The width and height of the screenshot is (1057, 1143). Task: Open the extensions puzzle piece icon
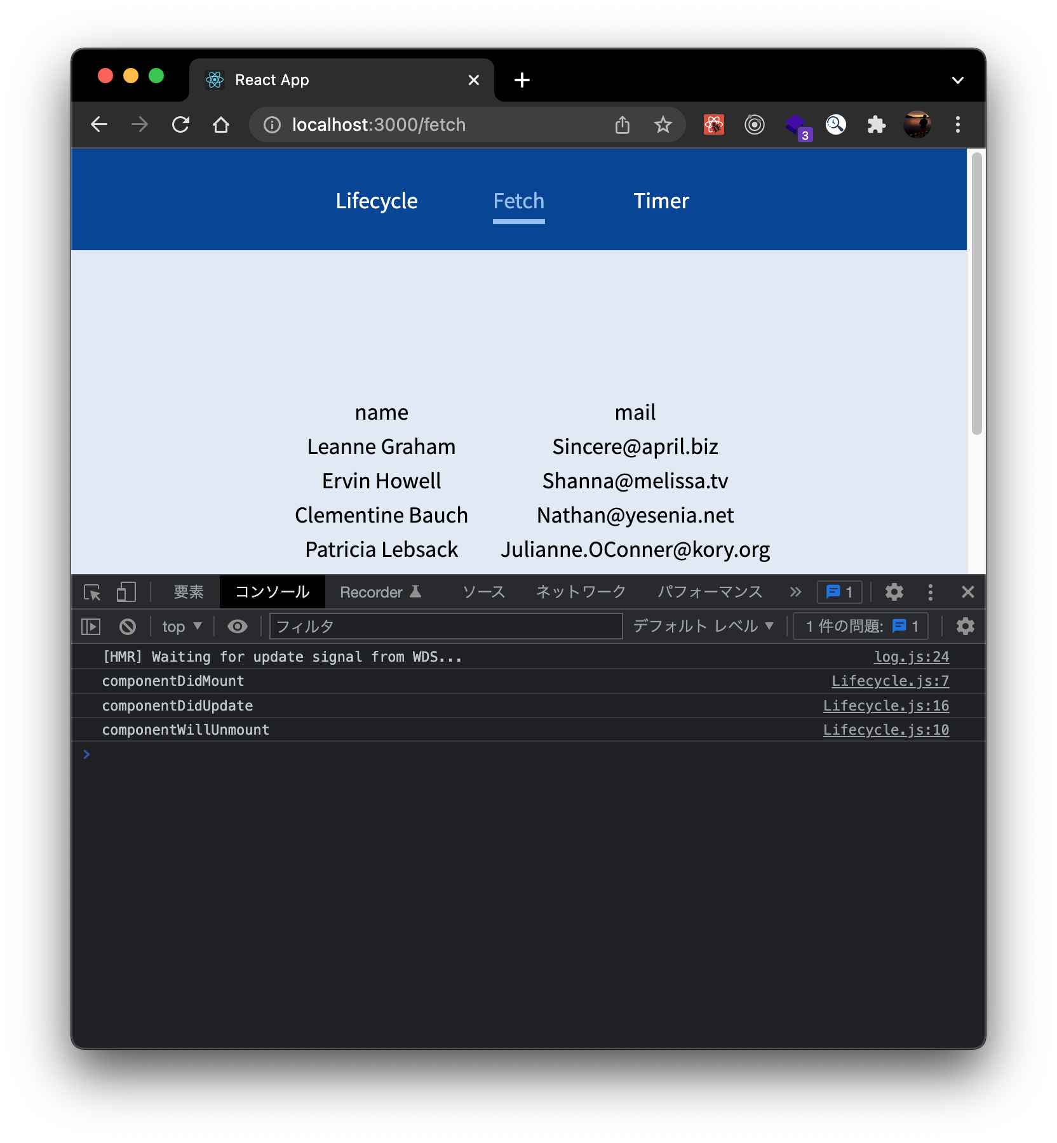(x=877, y=124)
